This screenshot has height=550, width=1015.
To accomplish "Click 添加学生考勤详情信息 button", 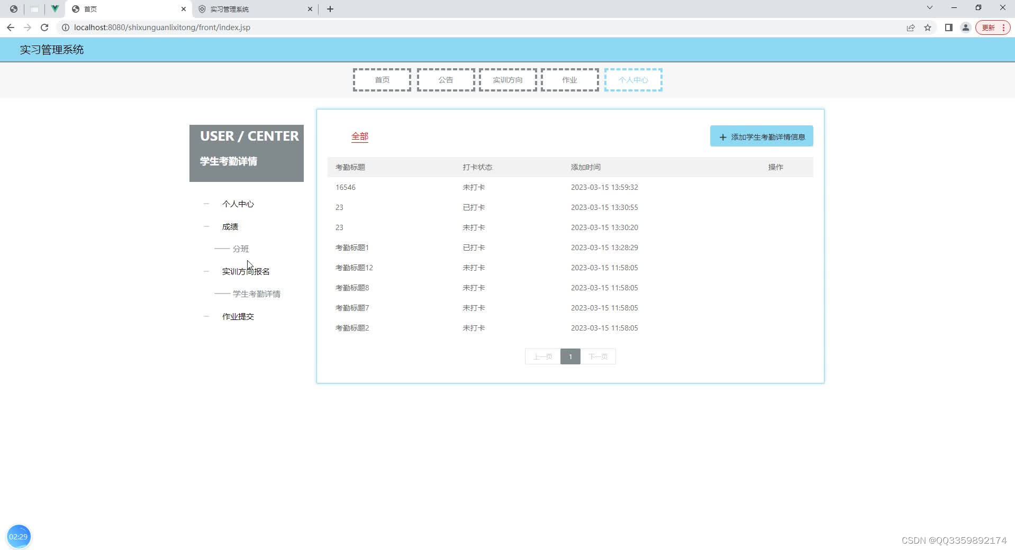I will pyautogui.click(x=762, y=136).
